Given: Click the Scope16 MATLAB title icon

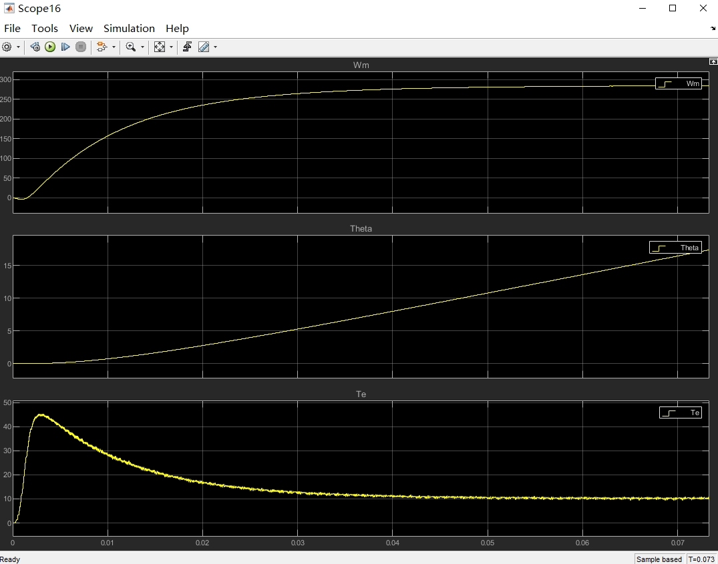Looking at the screenshot, I should tap(9, 8).
